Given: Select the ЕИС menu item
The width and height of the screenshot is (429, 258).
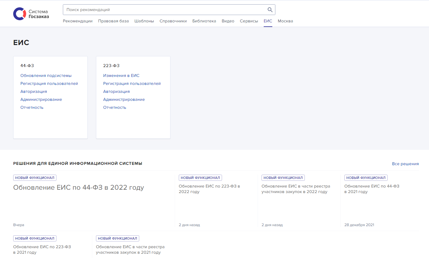Looking at the screenshot, I should [268, 21].
